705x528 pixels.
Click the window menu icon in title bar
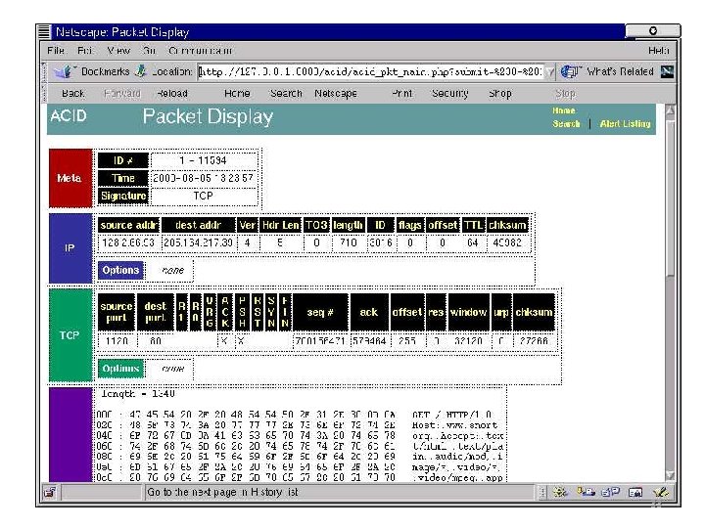44,31
